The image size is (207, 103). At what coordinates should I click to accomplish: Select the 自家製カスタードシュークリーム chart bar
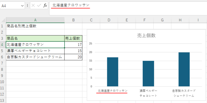[x=184, y=69]
